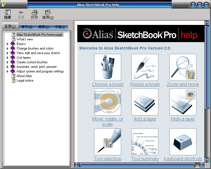
Task: Click the Legal notice question page icon
Action: tap(13, 80)
